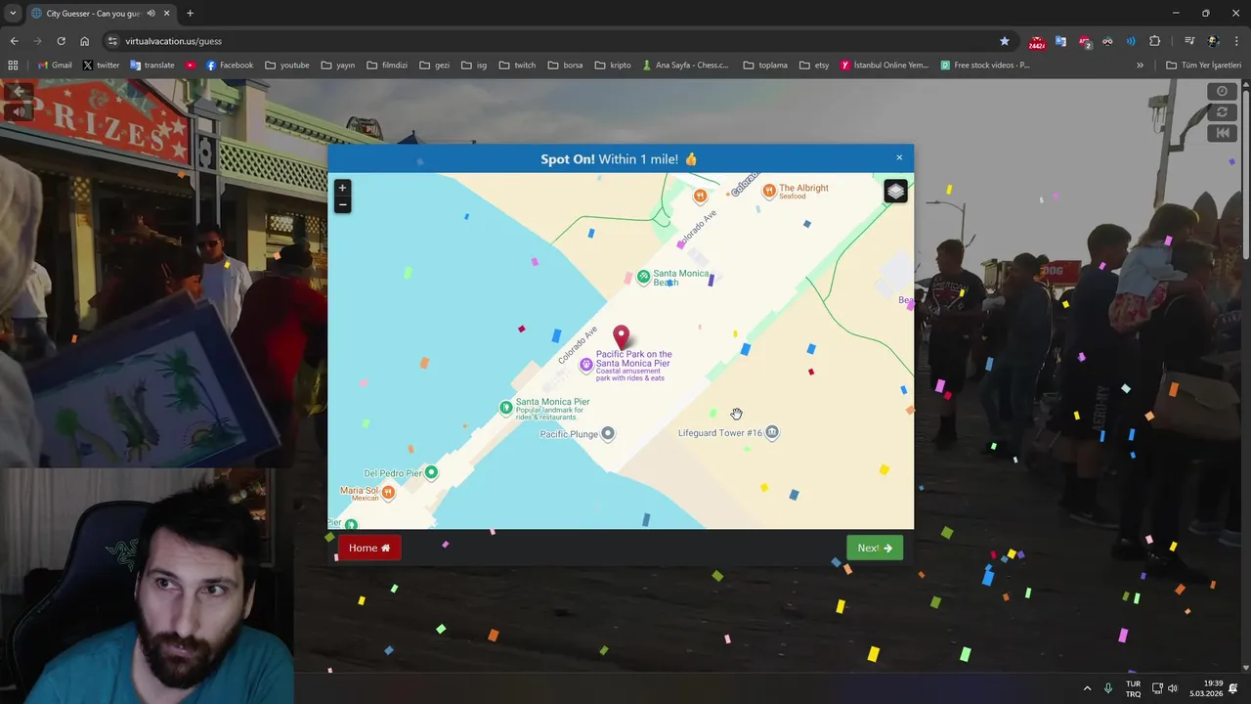The image size is (1251, 704).
Task: Expand the isg bookmarks folder
Action: click(473, 66)
